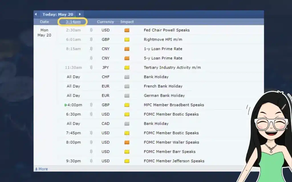Click orange impact icon for 1-y Loan Prime Rate
This screenshot has width=292, height=182.
click(x=127, y=49)
